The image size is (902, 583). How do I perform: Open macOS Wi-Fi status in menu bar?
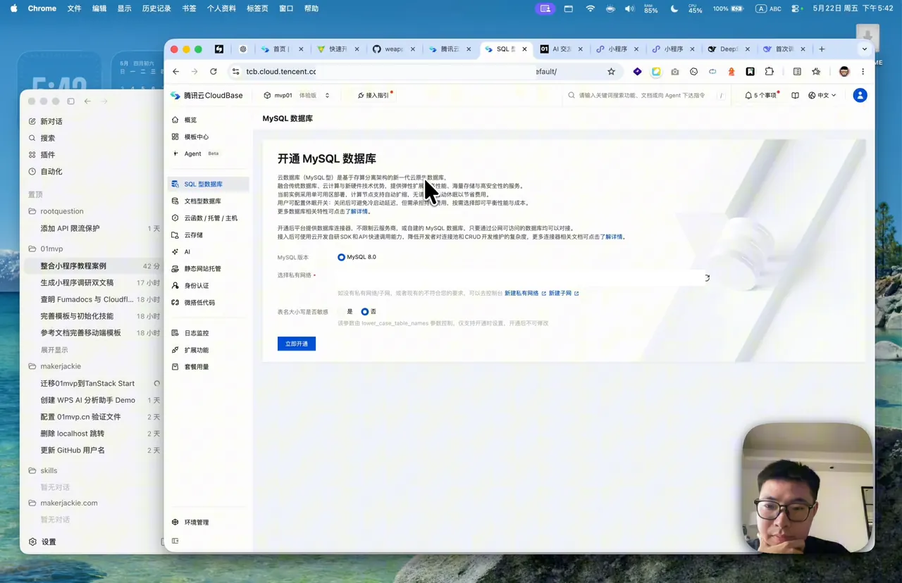(x=591, y=8)
